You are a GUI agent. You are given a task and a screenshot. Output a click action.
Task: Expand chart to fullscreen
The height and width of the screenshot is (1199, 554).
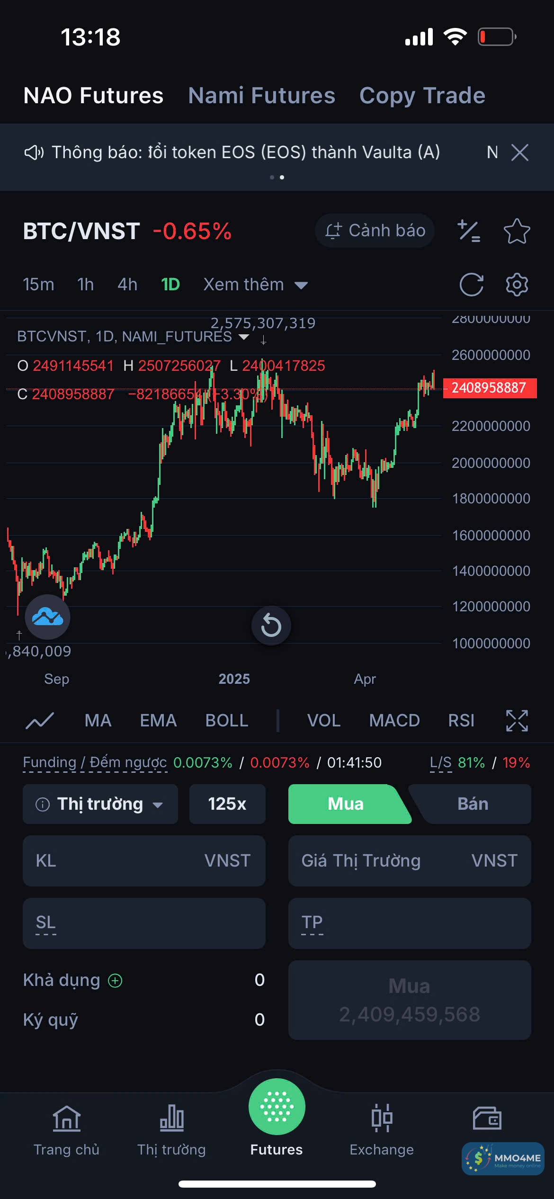[x=517, y=721]
